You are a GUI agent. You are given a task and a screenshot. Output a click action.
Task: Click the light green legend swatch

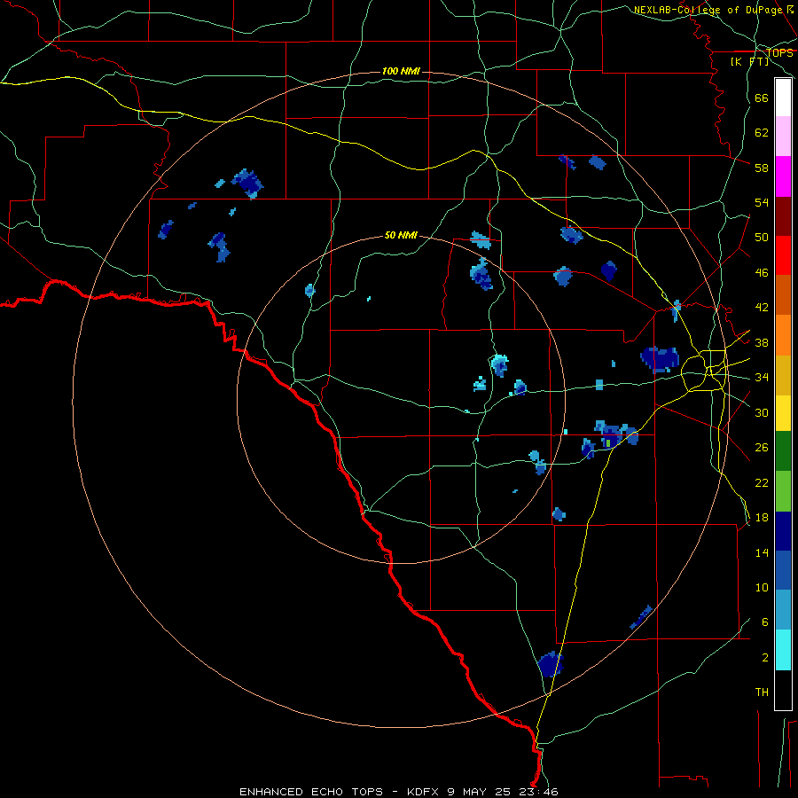click(x=783, y=491)
